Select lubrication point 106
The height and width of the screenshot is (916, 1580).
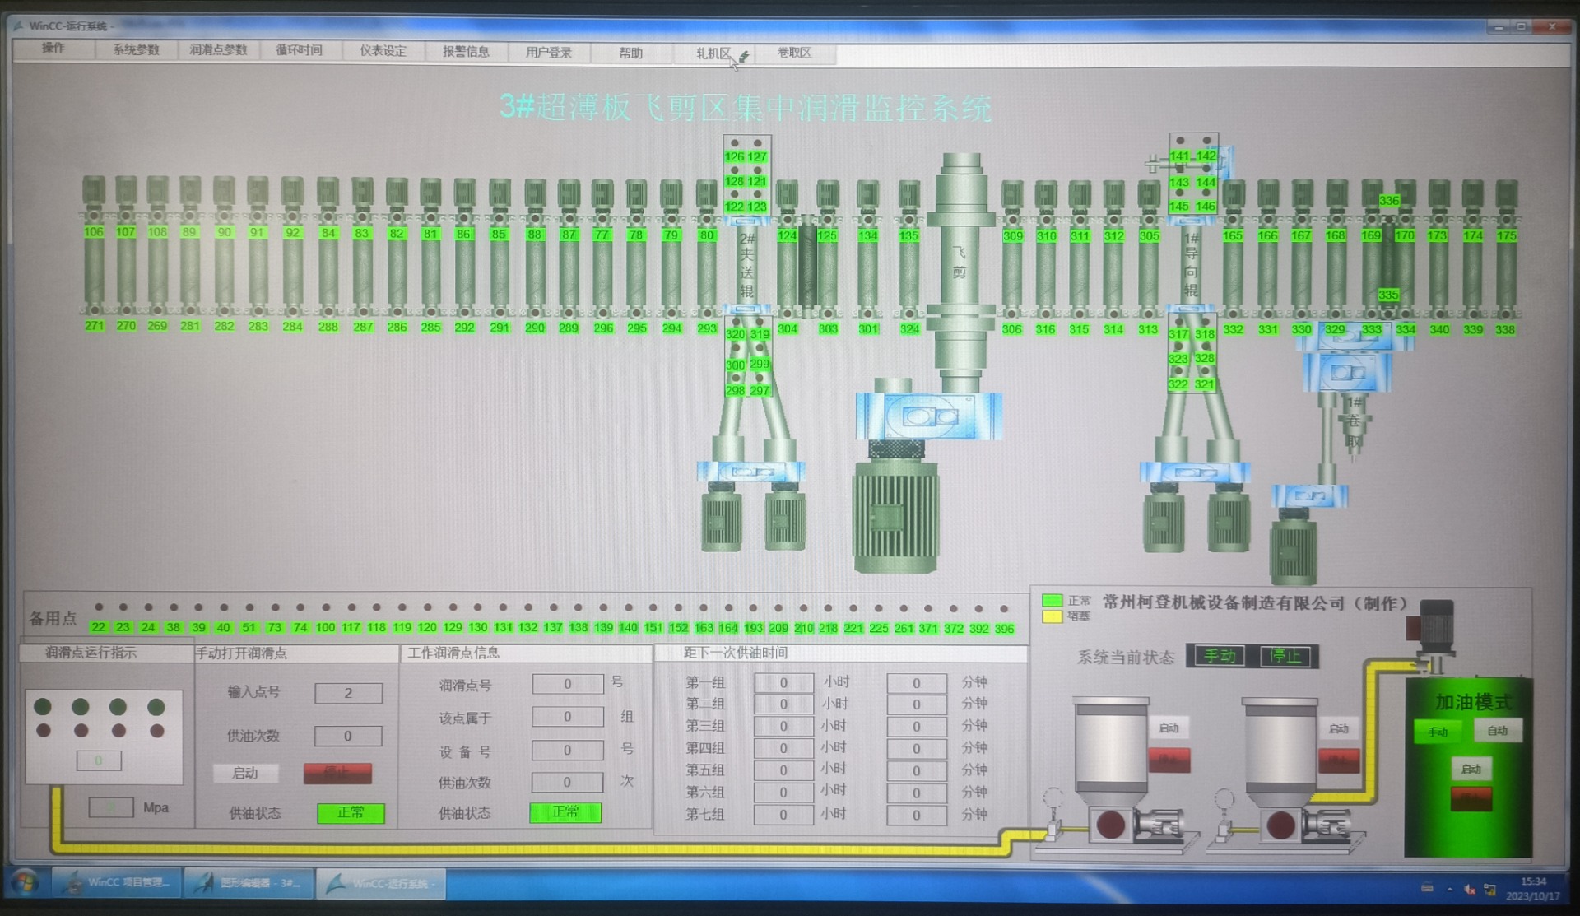point(94,232)
